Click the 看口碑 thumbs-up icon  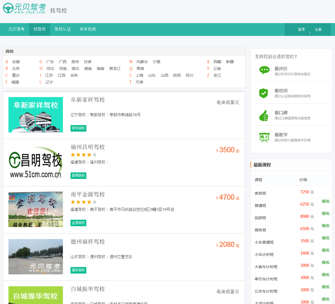(264, 116)
